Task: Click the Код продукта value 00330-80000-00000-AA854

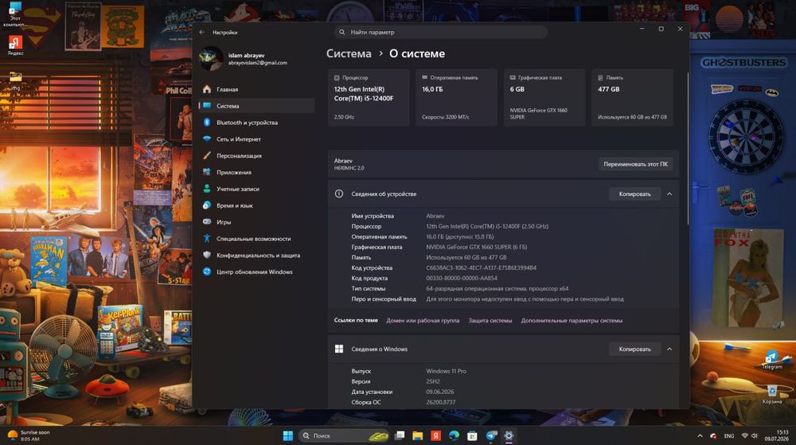Action: [x=462, y=278]
